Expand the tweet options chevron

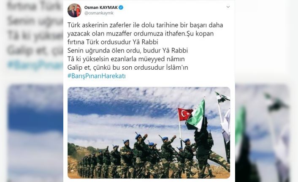pos(228,7)
